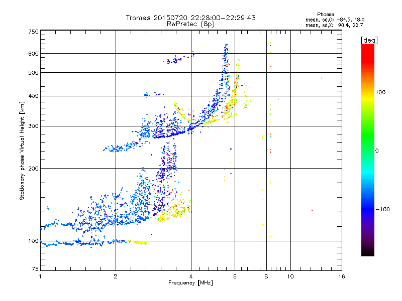This screenshot has width=402, height=301.
Task: Click the y-axis tick "600"
Action: pos(34,54)
